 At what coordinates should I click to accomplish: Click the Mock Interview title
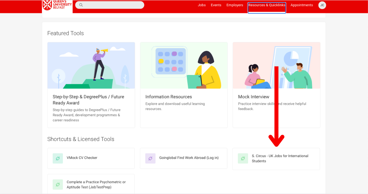point(253,97)
